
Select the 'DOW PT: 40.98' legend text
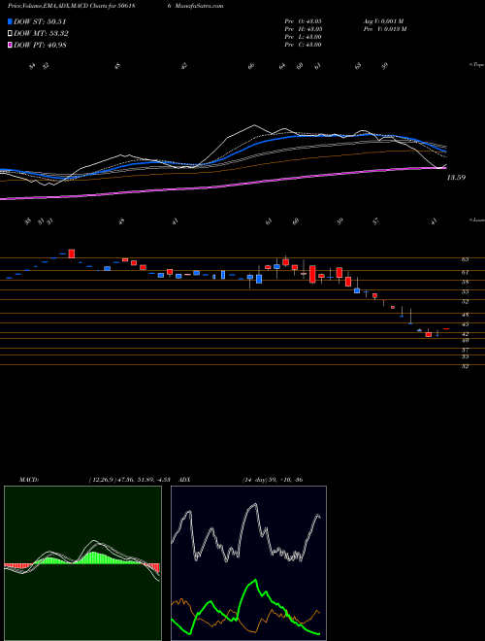[x=40, y=45]
